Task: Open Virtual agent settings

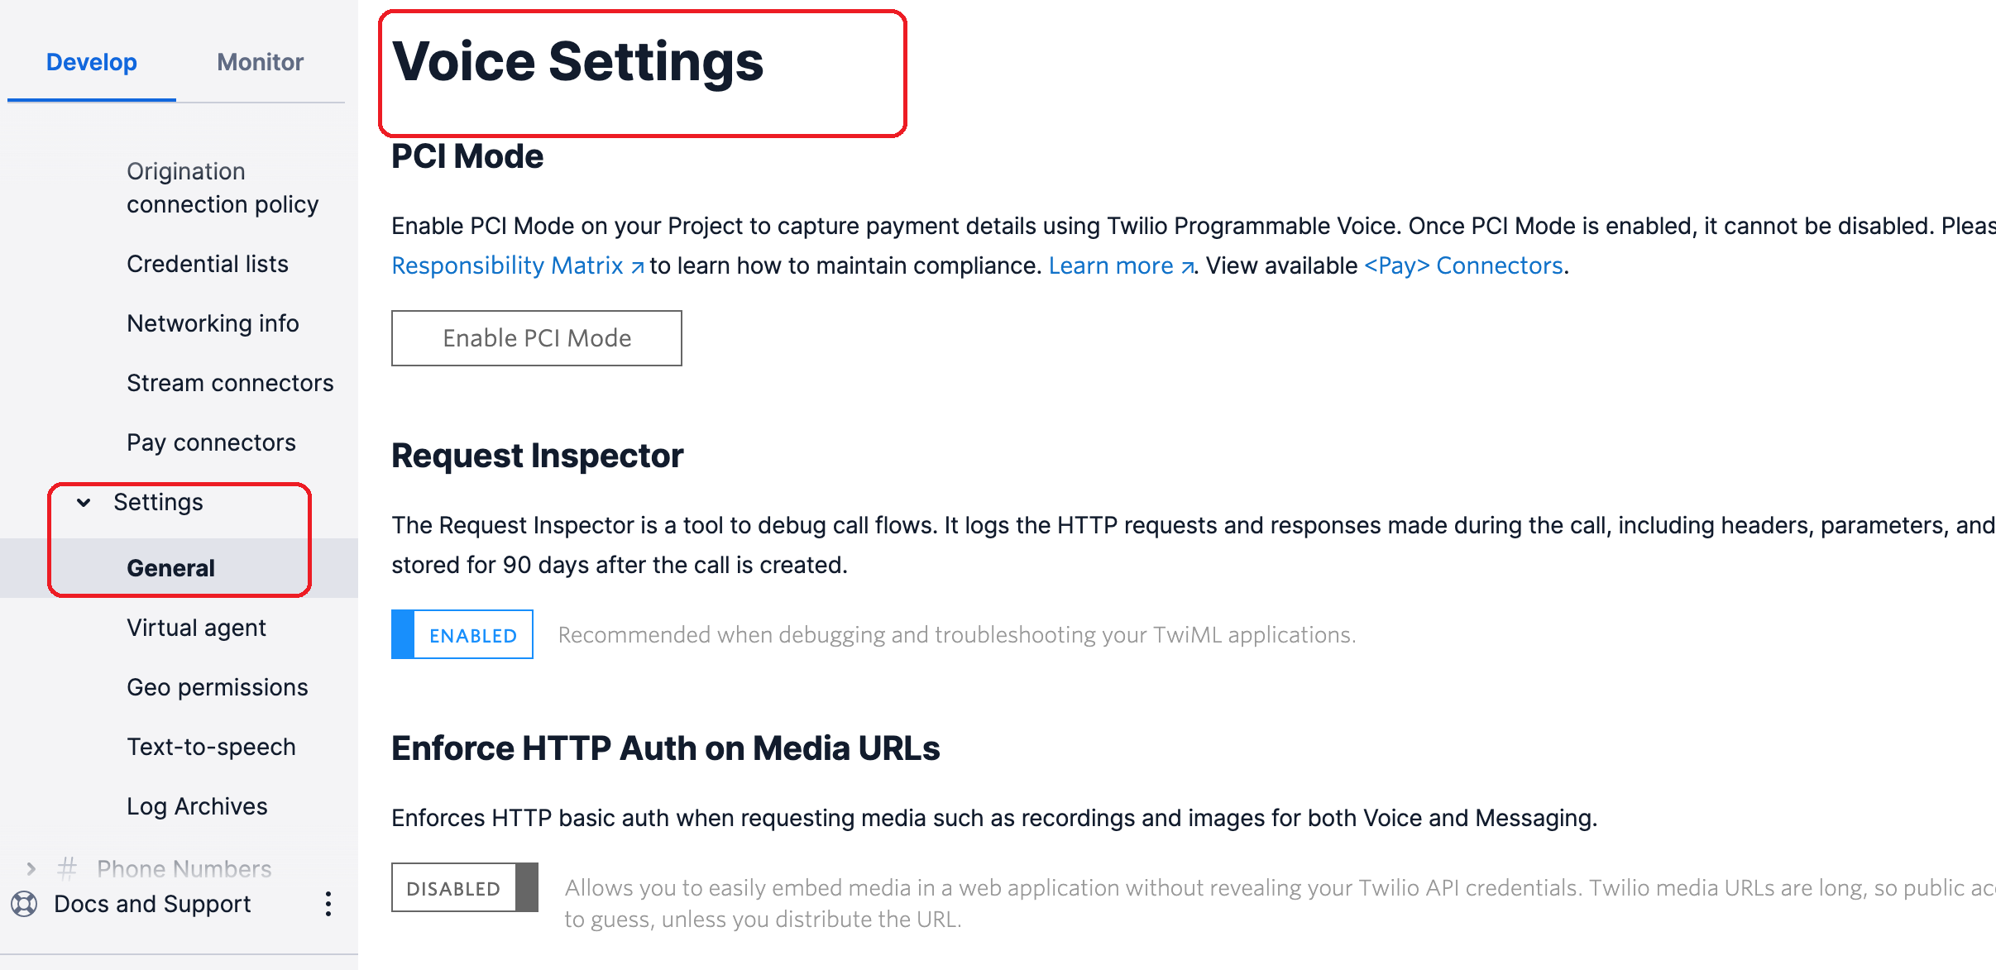Action: pos(196,628)
